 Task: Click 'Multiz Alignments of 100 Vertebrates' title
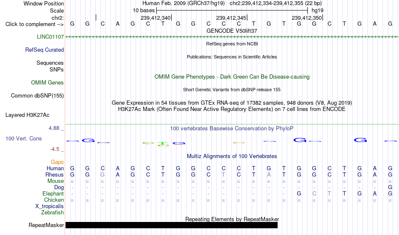pos(232,156)
